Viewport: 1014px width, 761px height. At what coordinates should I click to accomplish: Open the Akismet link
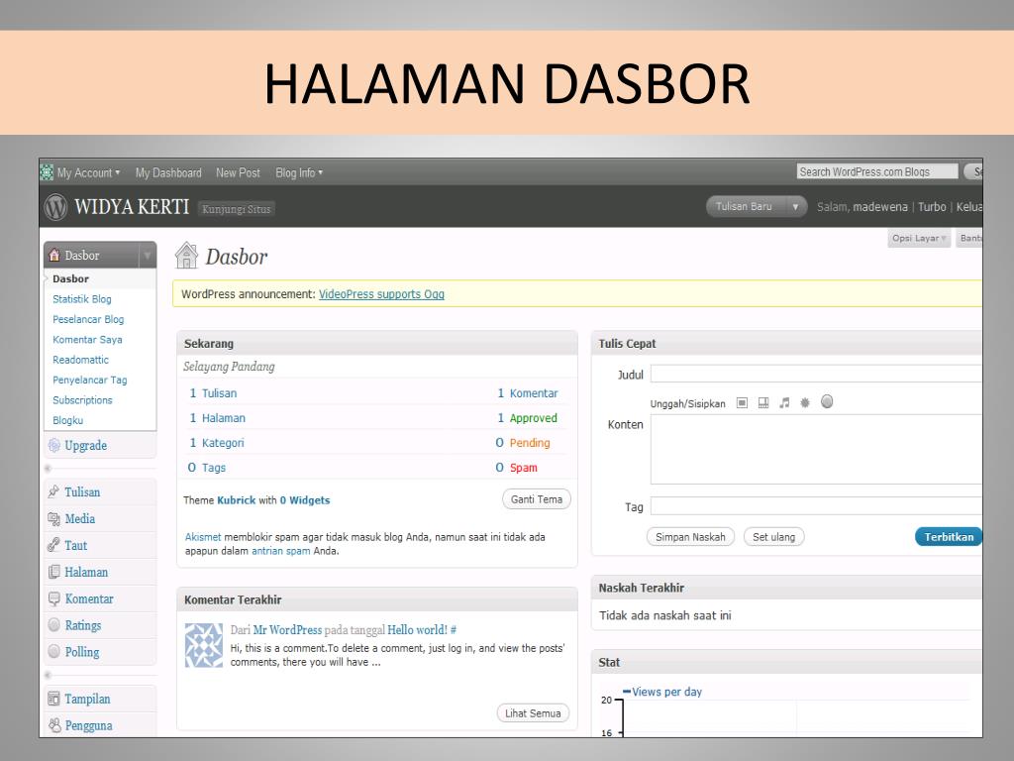point(203,537)
